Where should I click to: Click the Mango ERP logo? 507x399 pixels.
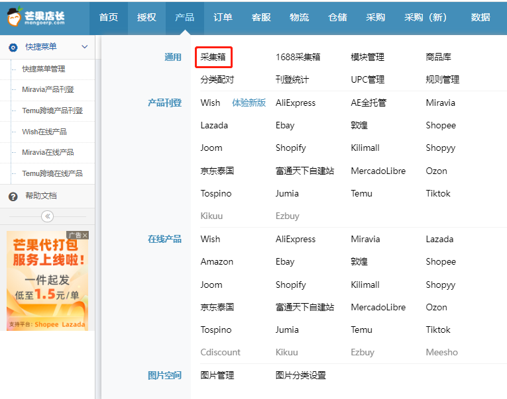point(36,17)
